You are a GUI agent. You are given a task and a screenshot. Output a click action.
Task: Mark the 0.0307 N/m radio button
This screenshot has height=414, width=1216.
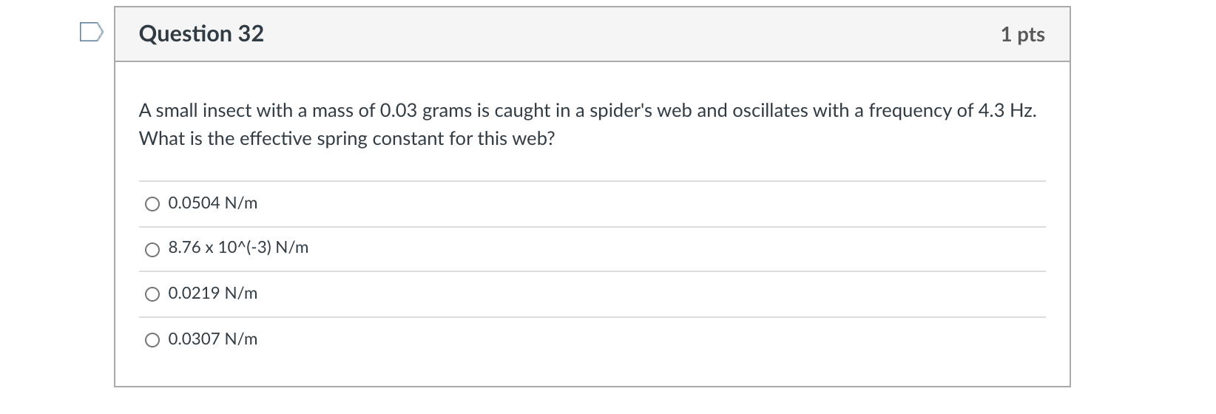pos(152,340)
